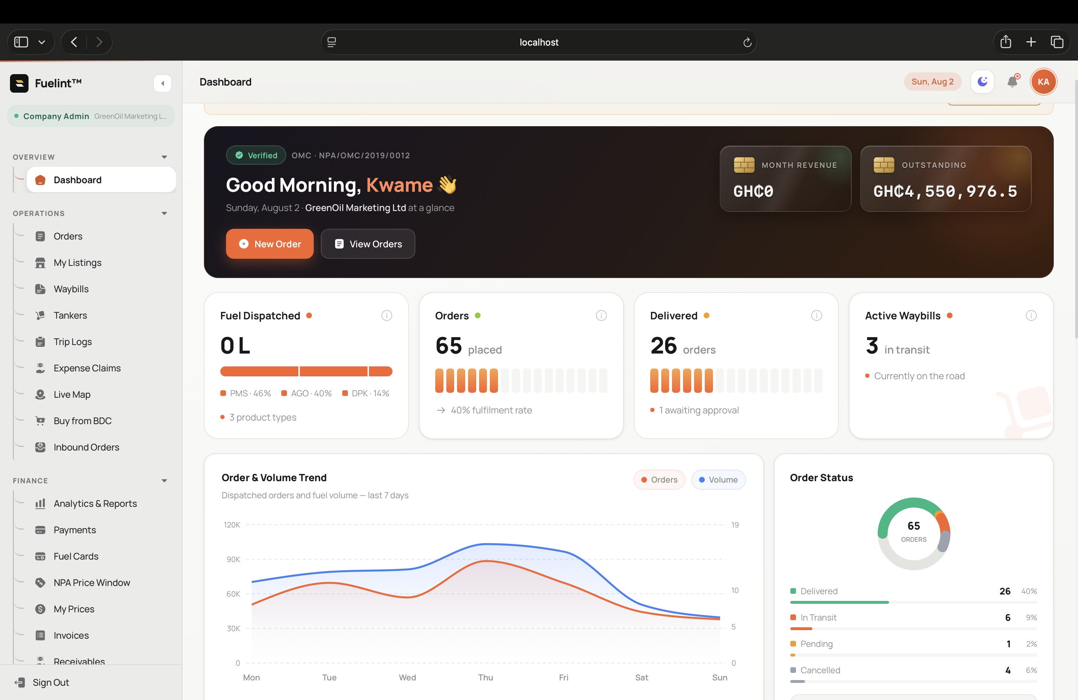Show info for Orders card
1078x700 pixels.
601,315
